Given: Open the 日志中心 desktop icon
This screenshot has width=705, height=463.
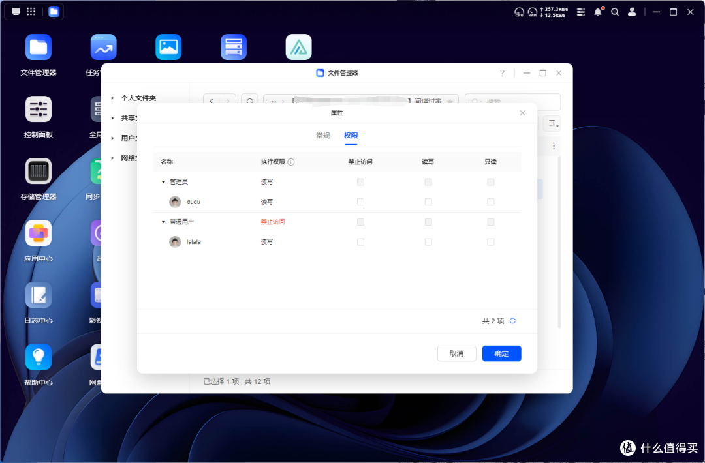Looking at the screenshot, I should click(x=39, y=295).
